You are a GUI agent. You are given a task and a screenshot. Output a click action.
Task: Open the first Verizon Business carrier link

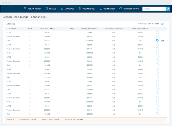[13, 37]
